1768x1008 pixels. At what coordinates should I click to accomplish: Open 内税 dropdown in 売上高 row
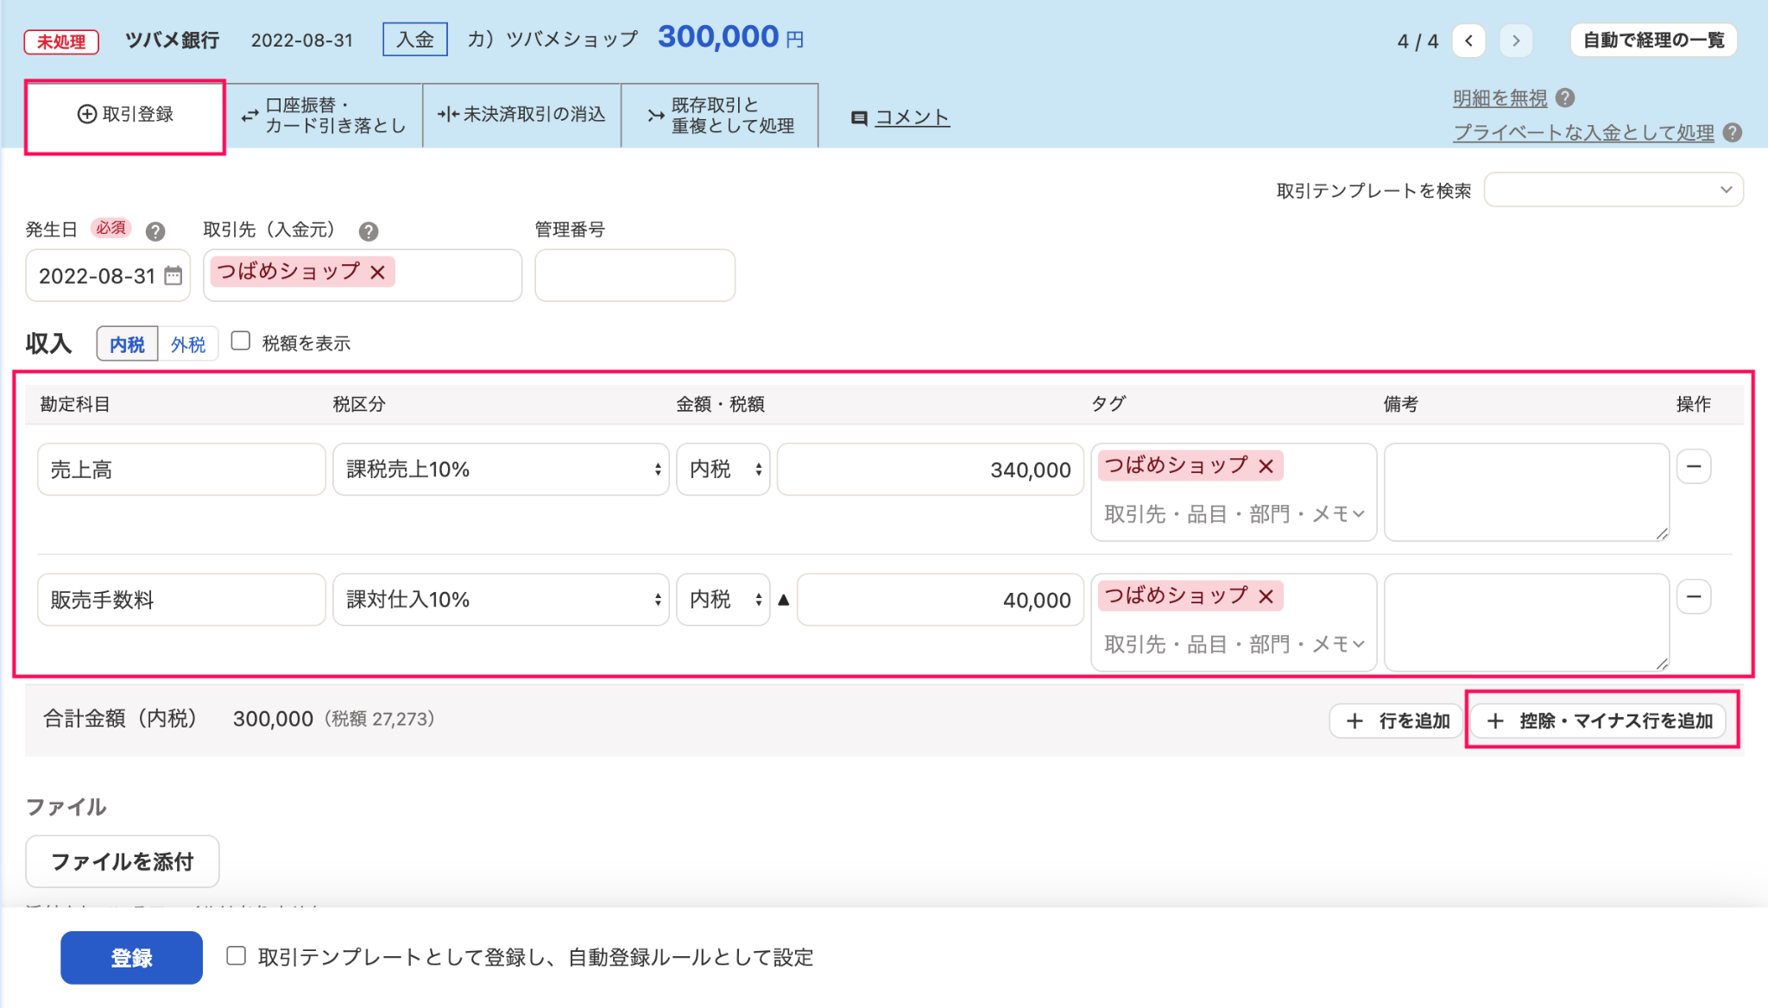click(723, 469)
